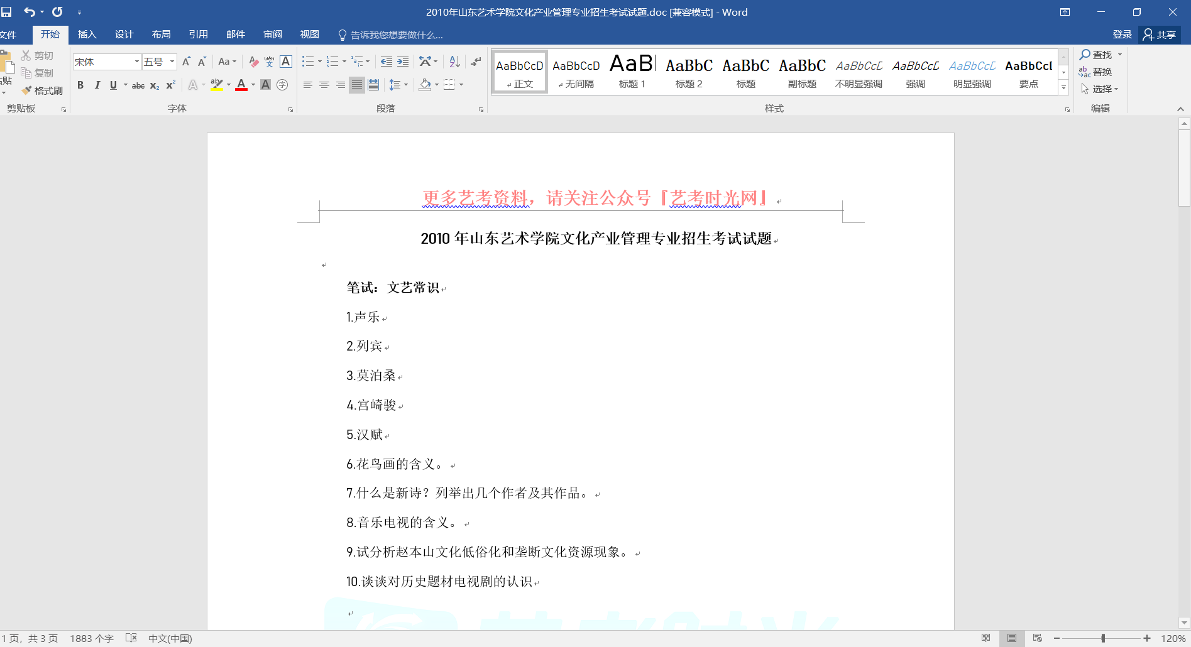This screenshot has width=1191, height=647.
Task: Toggle show paragraph marks button
Action: [x=476, y=62]
